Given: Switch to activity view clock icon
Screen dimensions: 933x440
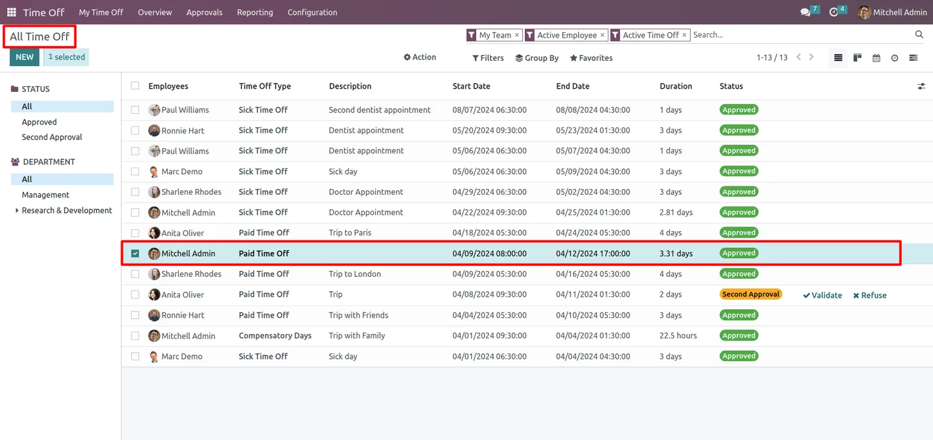Looking at the screenshot, I should point(895,58).
